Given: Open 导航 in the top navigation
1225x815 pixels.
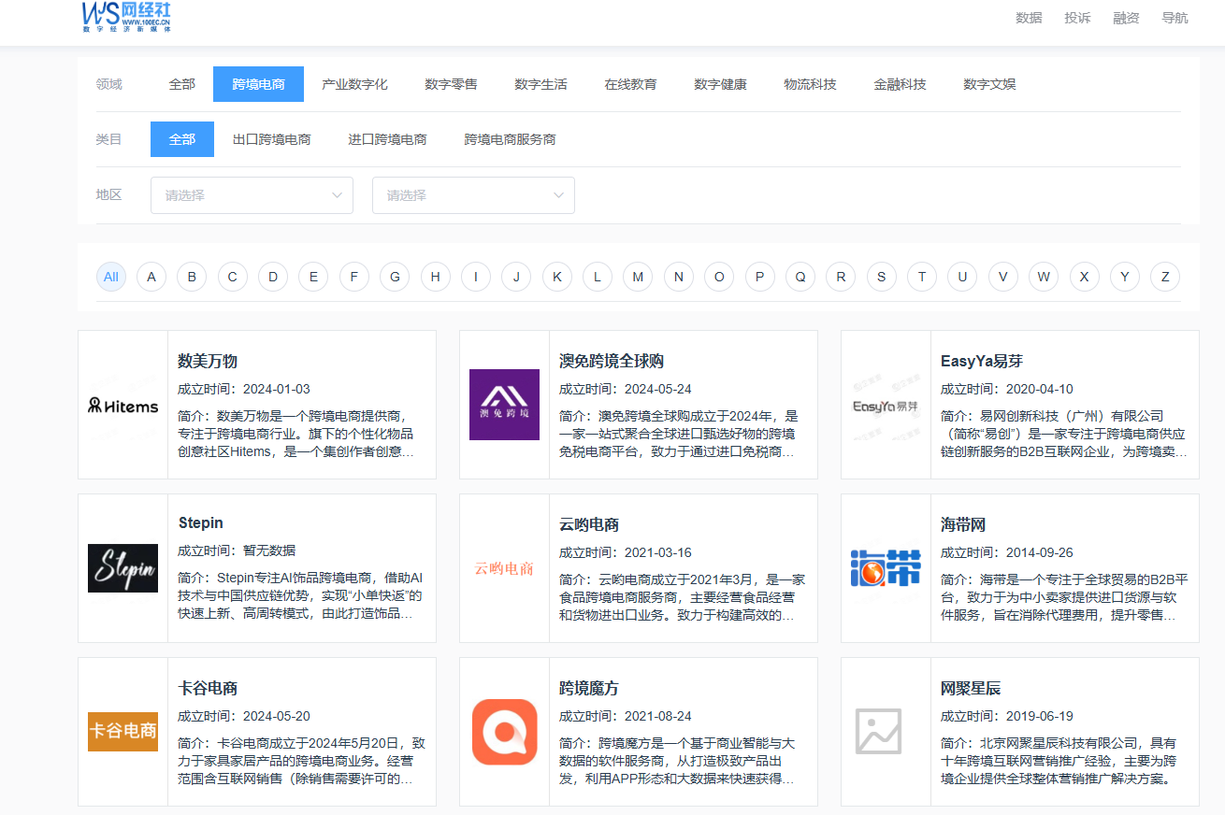Looking at the screenshot, I should [x=1175, y=18].
